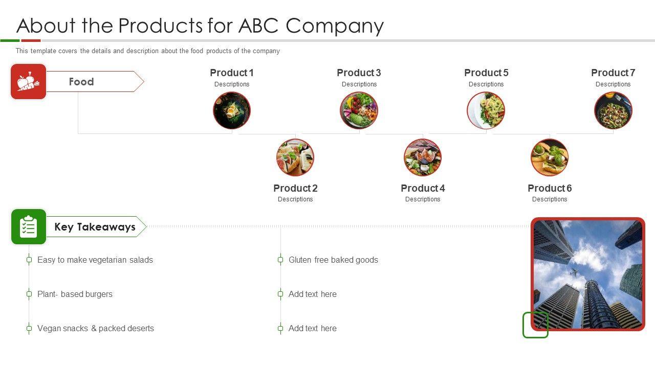Click the bullet marker beside Plant- based burgers
The image size is (655, 368).
pyautogui.click(x=29, y=294)
